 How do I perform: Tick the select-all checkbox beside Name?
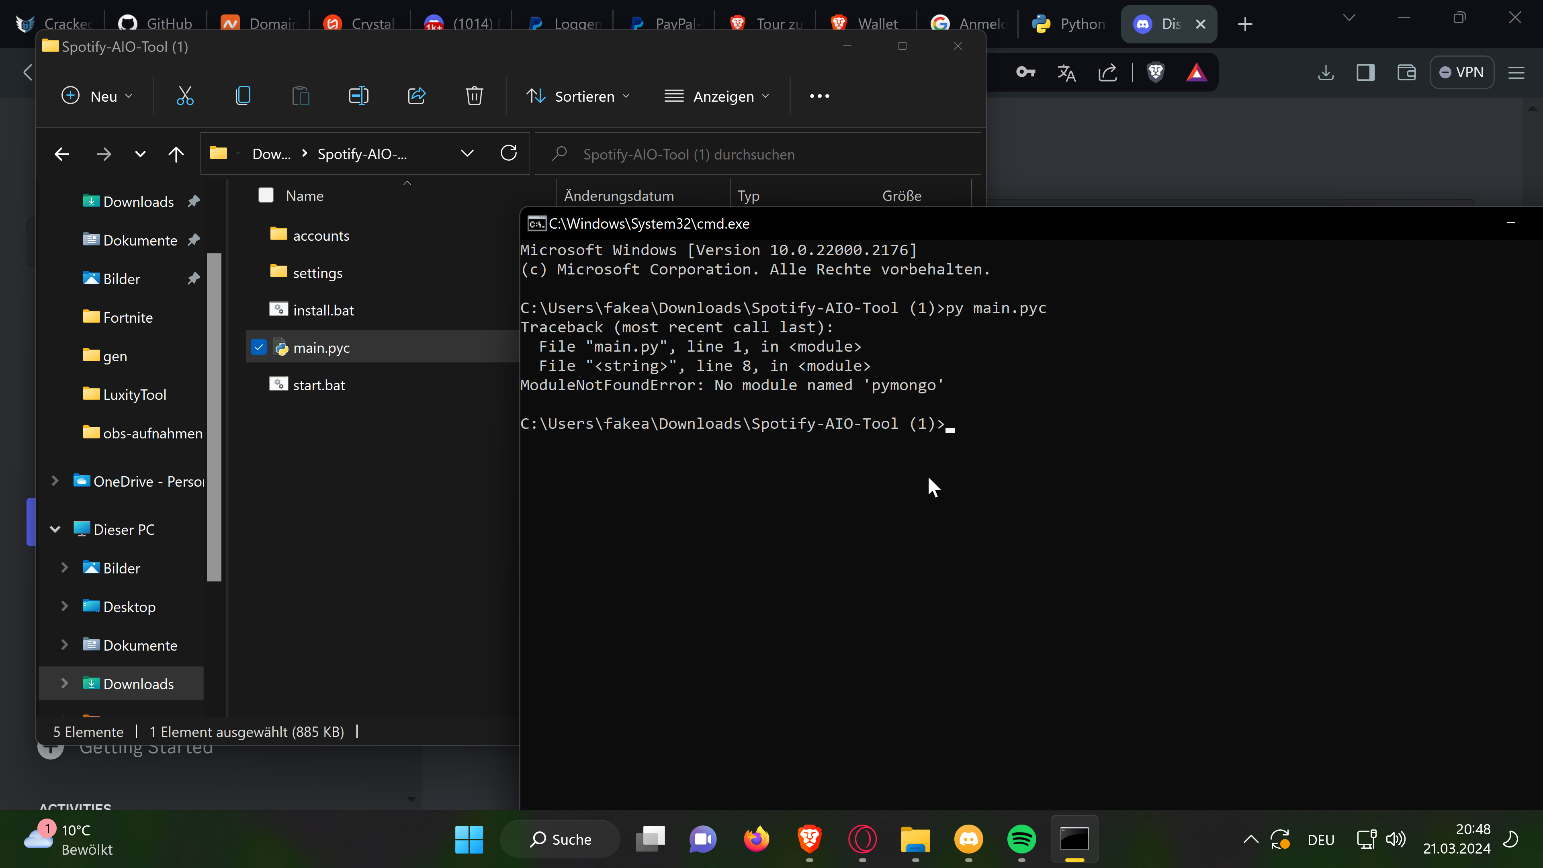(266, 195)
